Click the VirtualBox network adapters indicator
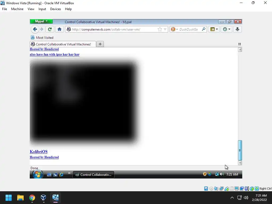 pos(221,189)
